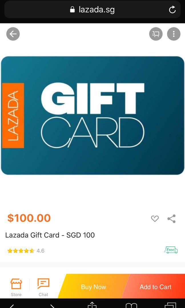The image size is (185, 308).
Task: Add gift card to wishlist heart
Action: click(x=155, y=219)
